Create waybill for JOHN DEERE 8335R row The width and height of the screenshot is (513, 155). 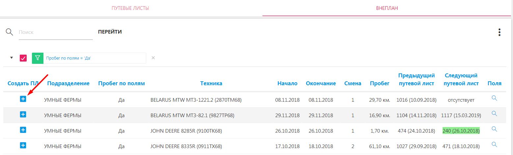coord(23,145)
